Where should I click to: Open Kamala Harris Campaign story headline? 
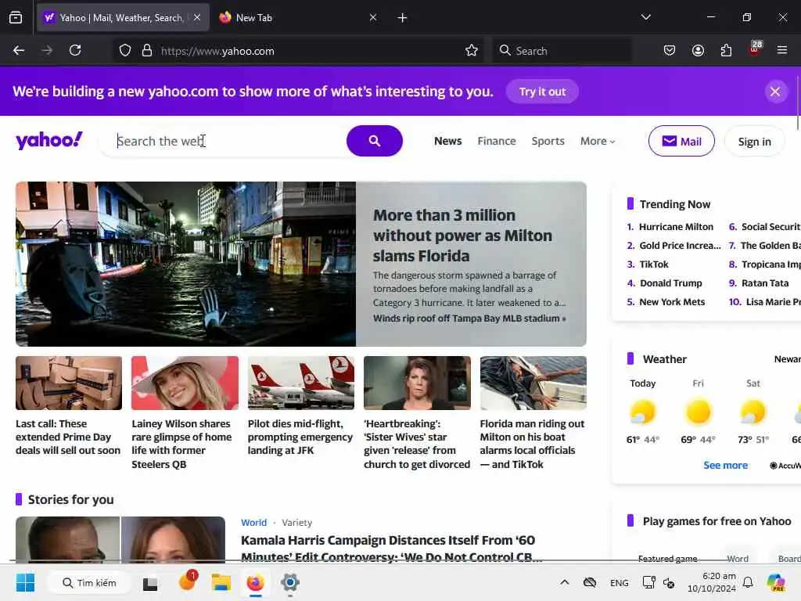click(x=391, y=549)
